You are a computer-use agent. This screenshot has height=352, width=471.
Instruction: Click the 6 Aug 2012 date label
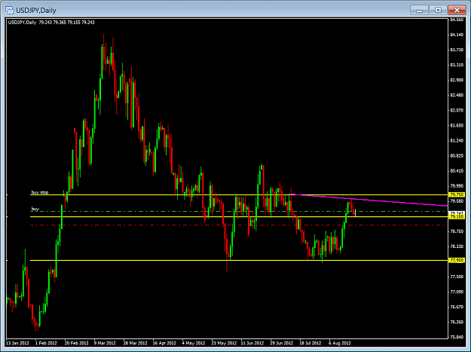pos(340,343)
